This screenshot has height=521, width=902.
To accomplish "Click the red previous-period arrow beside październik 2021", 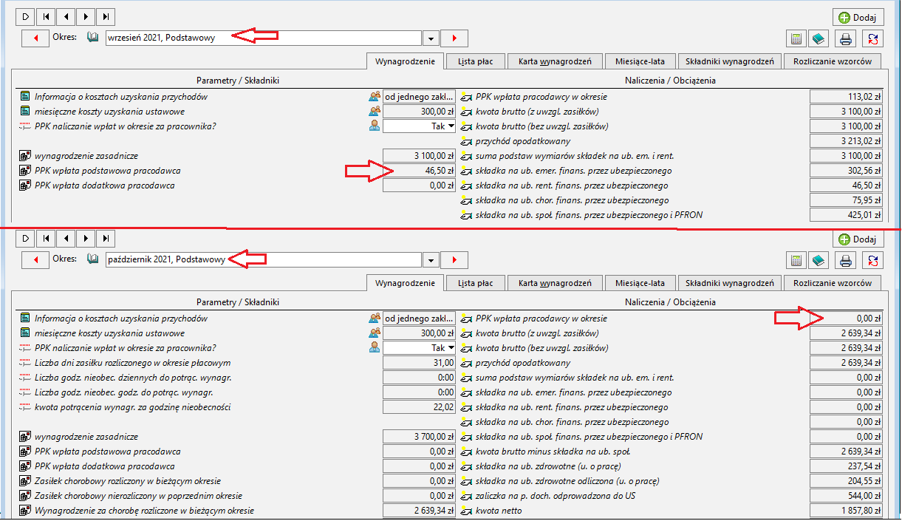I will pos(35,259).
